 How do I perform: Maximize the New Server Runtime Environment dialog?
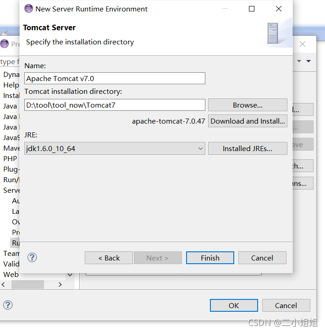[x=252, y=9]
